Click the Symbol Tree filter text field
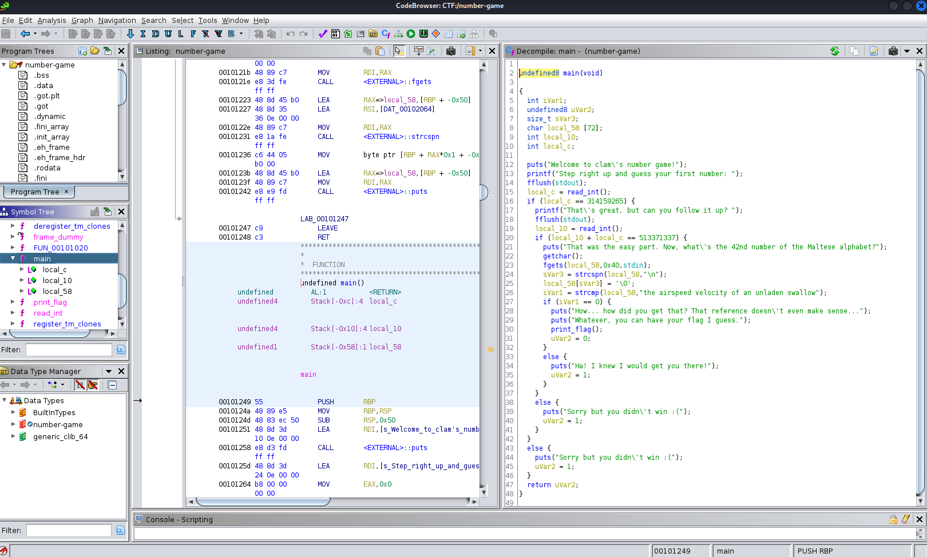Screen dimensions: 927x557 [x=69, y=349]
